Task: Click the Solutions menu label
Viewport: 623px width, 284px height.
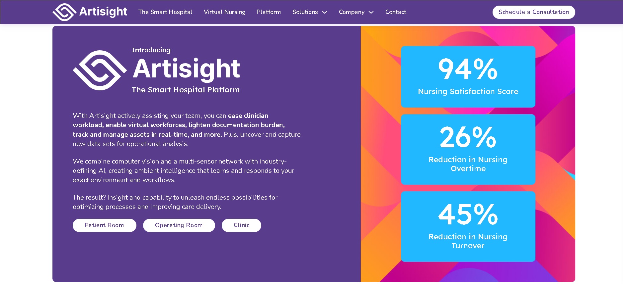Action: pyautogui.click(x=305, y=12)
